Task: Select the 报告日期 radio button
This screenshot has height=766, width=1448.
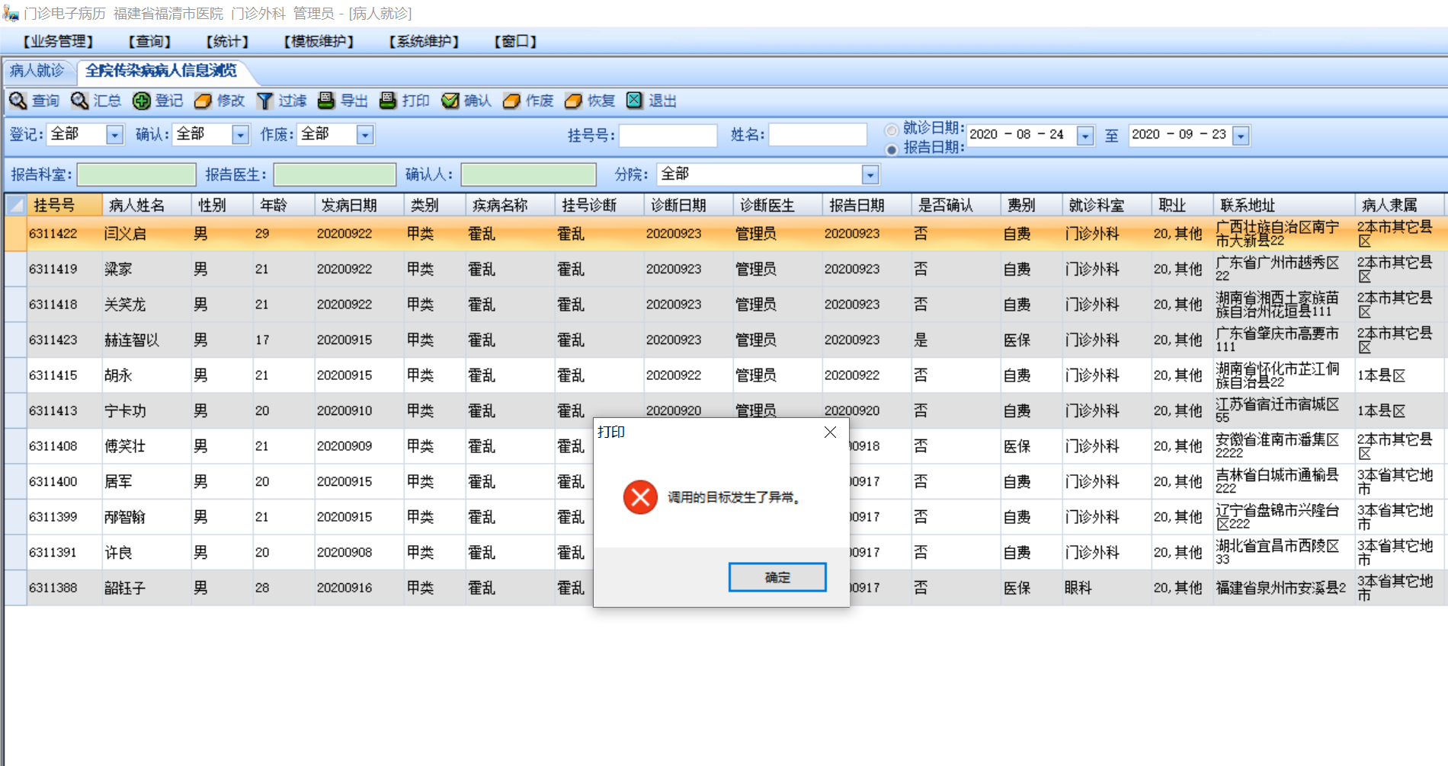Action: click(892, 149)
